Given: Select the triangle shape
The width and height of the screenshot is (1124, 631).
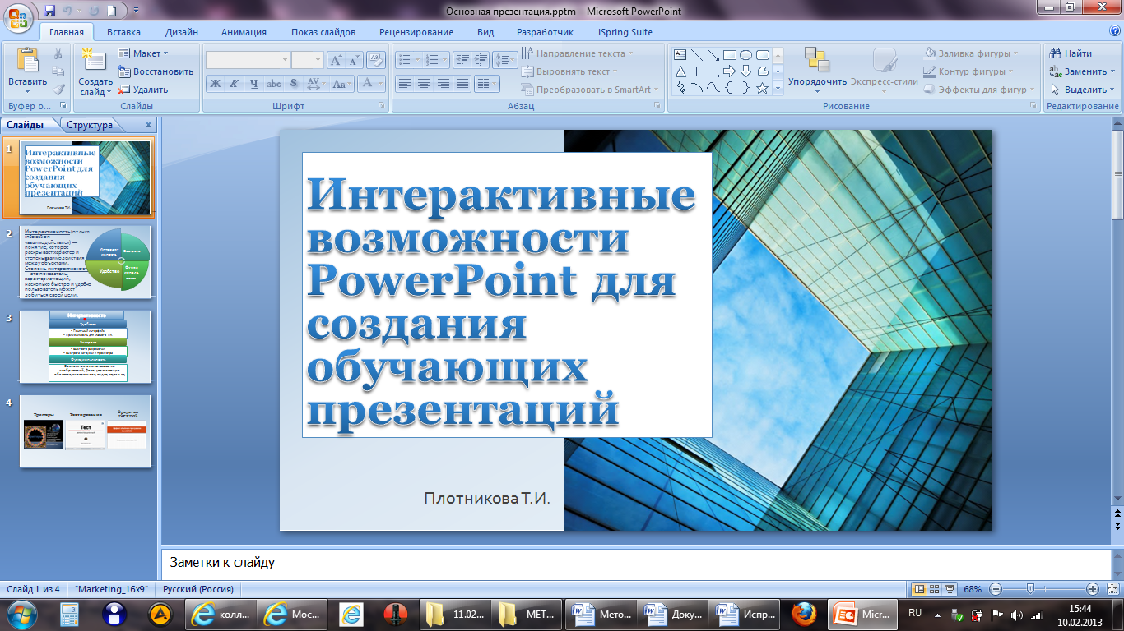Looking at the screenshot, I should (x=680, y=71).
